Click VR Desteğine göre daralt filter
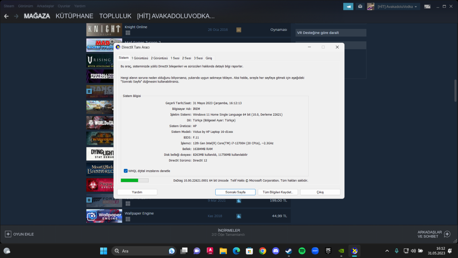This screenshot has height=258, width=458. click(331, 33)
